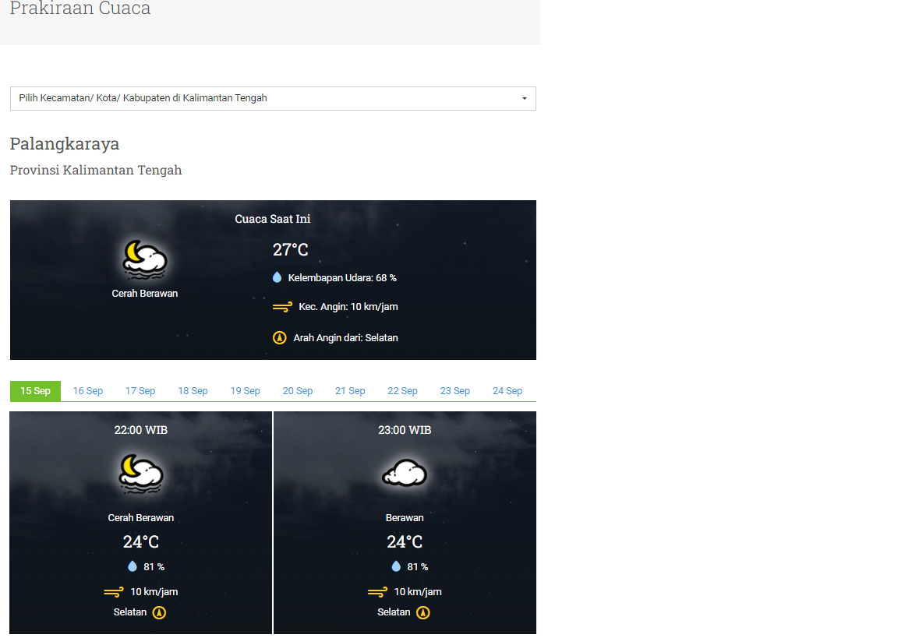Click the wind icon in 22:00 card

click(x=113, y=592)
